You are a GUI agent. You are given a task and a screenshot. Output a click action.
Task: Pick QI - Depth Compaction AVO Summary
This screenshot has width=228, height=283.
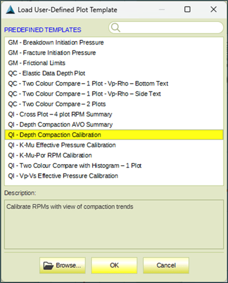point(114,125)
